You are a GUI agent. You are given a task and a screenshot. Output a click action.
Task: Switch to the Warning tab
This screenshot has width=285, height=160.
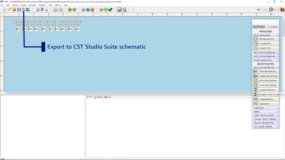click(98, 97)
